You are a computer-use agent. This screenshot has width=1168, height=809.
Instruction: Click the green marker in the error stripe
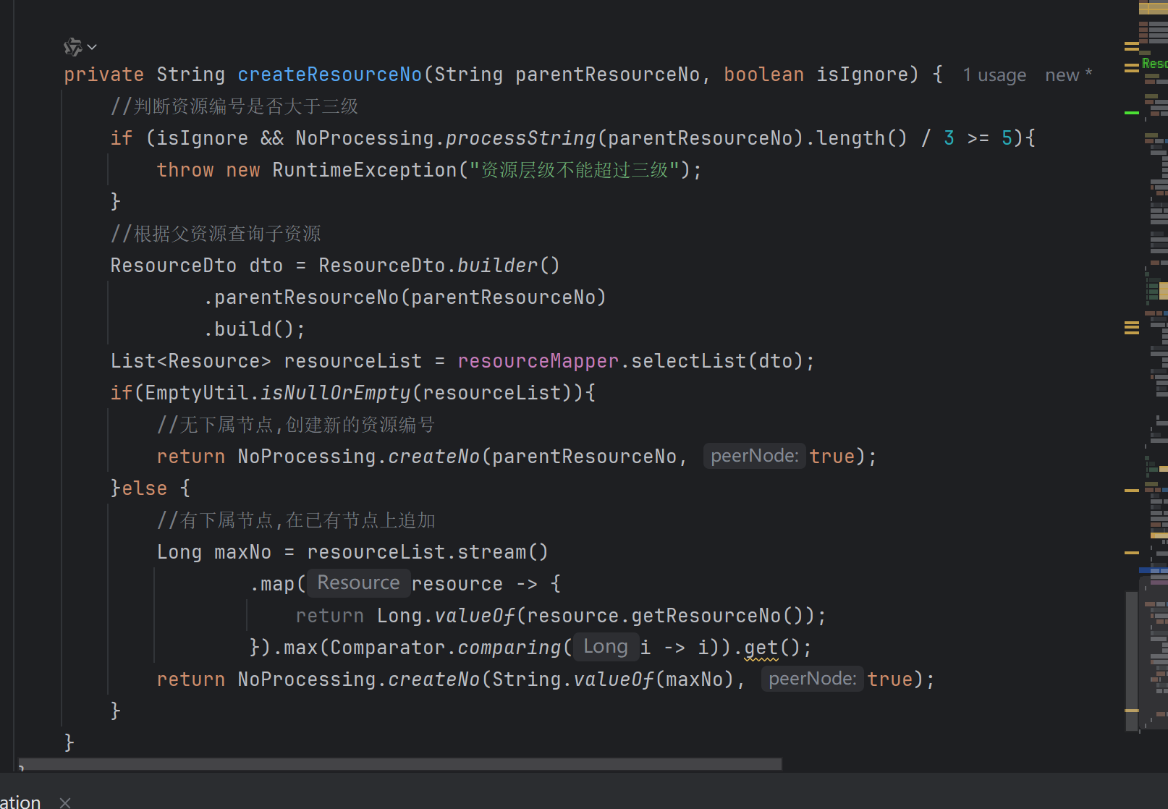[1132, 113]
